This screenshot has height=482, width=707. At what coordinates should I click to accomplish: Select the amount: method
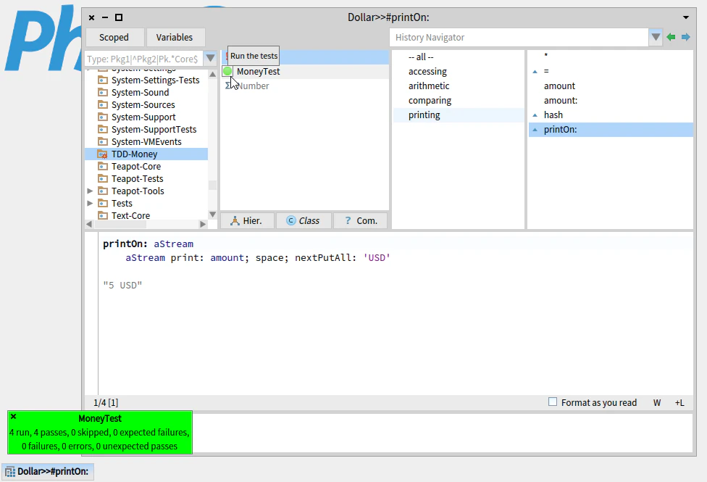[x=561, y=100]
